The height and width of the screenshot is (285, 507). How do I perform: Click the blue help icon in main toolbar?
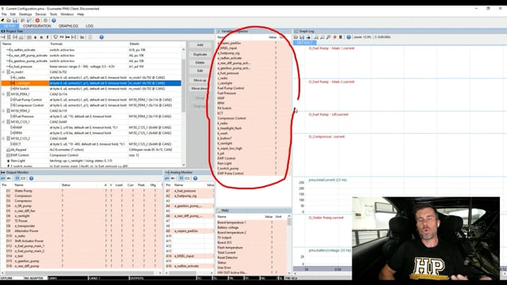click(x=54, y=21)
